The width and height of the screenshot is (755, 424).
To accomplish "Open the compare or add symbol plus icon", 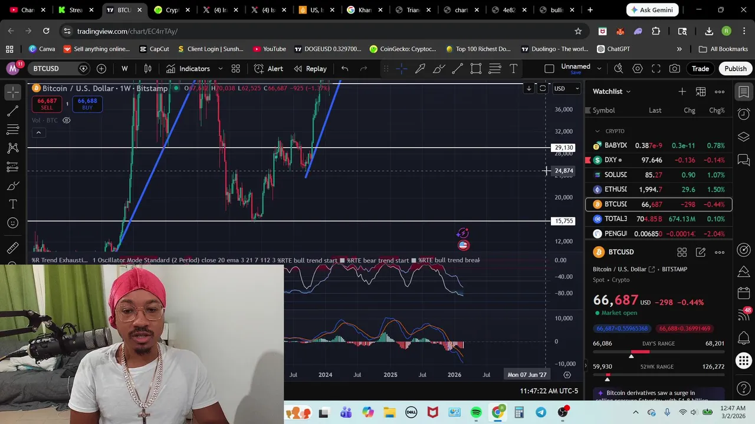I will 101,69.
